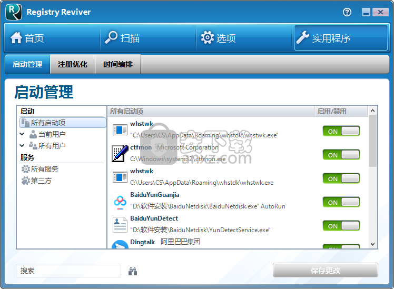Open help via the question mark icon
The image size is (394, 289).
click(x=347, y=12)
